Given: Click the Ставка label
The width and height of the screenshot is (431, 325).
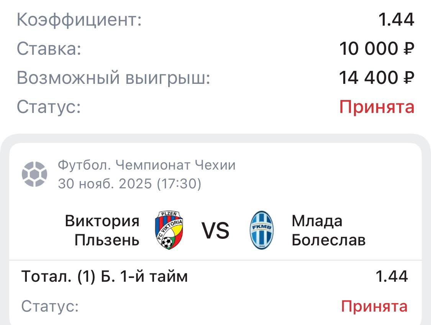Looking at the screenshot, I should 49,49.
